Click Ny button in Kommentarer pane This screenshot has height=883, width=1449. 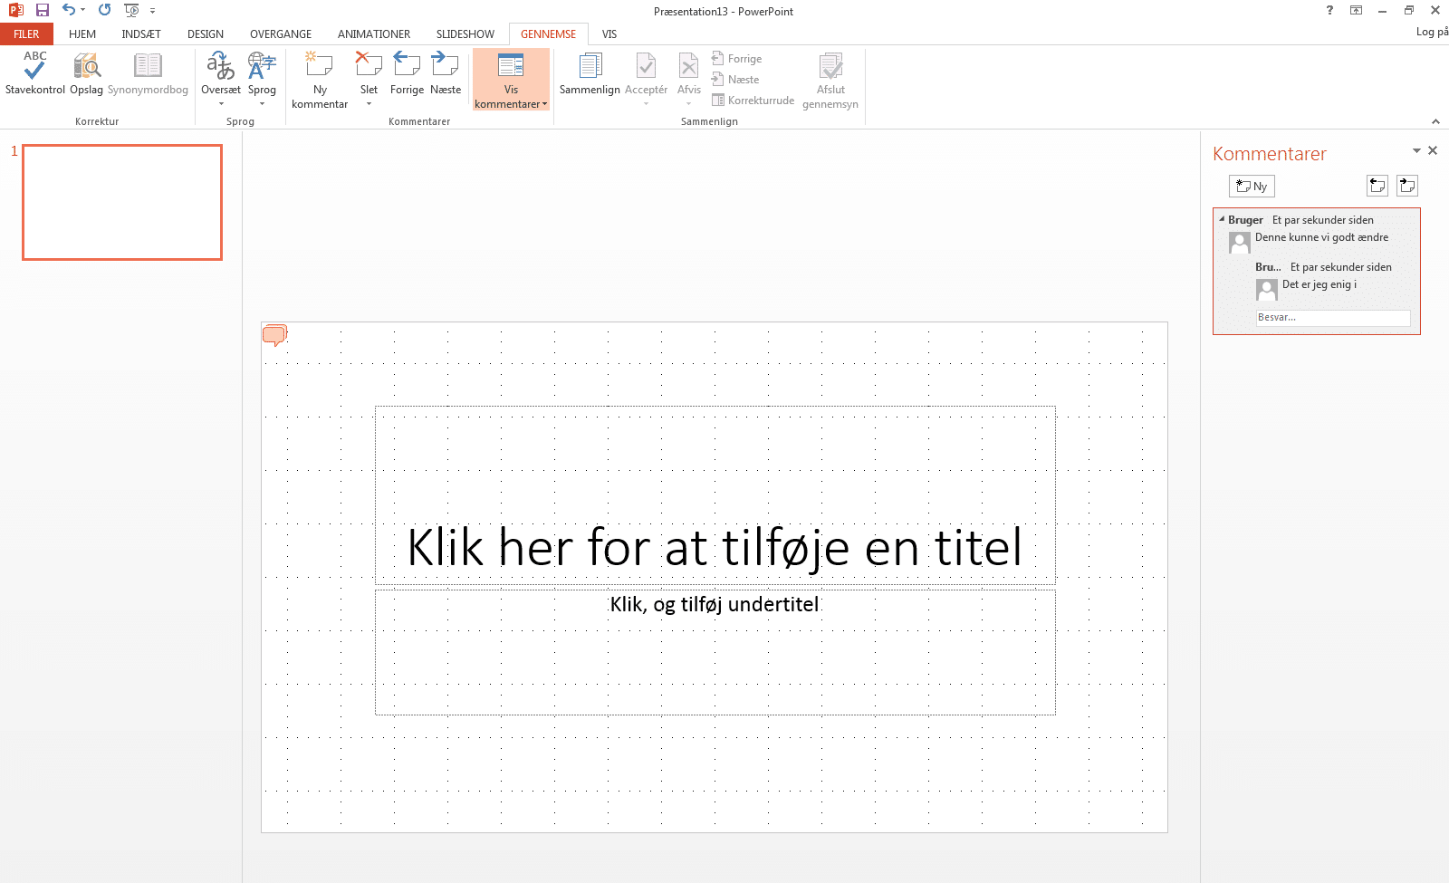click(x=1252, y=186)
